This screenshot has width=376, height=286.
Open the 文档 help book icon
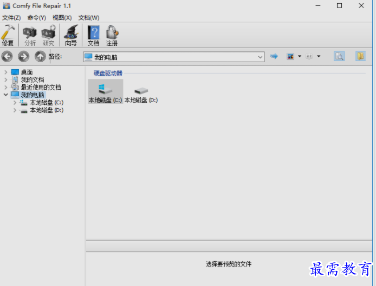click(x=93, y=35)
